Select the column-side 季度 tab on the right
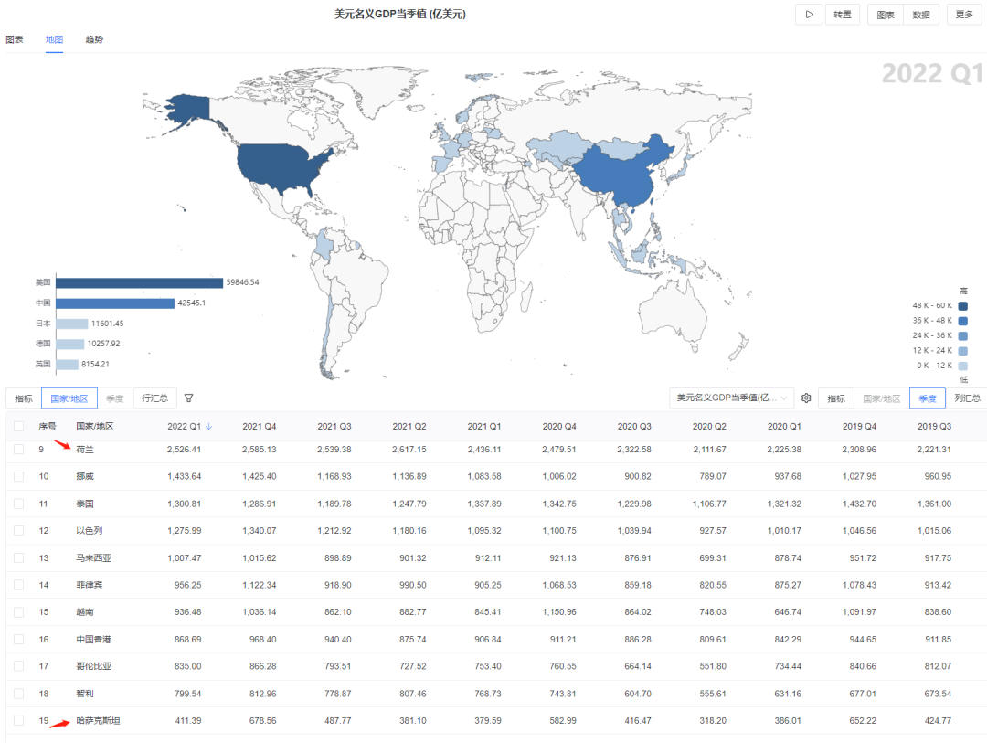This screenshot has width=987, height=743. point(928,398)
